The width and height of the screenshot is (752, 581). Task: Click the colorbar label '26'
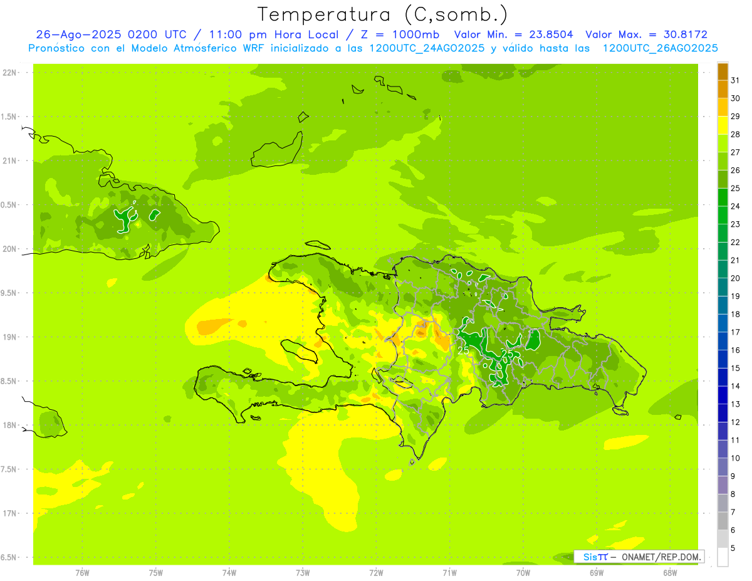(736, 170)
